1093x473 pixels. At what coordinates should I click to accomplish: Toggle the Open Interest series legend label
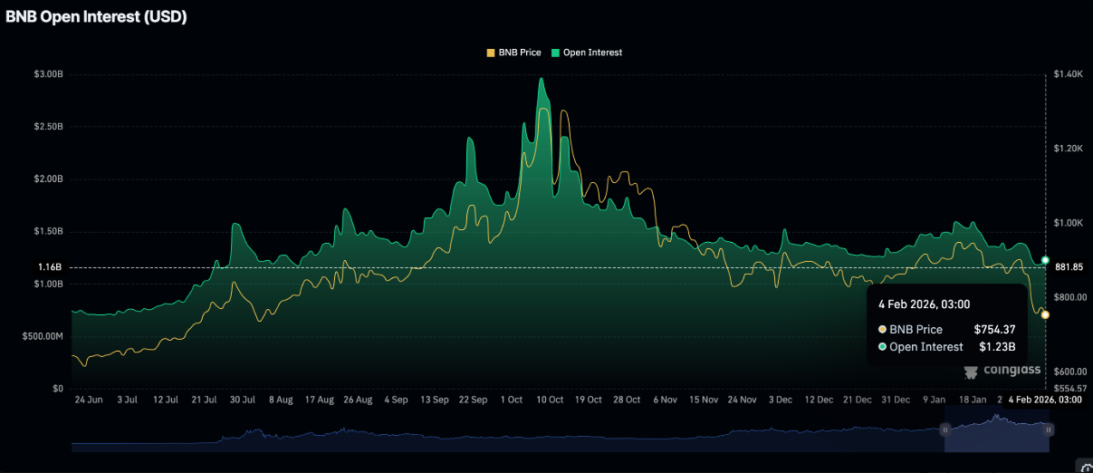tap(592, 53)
